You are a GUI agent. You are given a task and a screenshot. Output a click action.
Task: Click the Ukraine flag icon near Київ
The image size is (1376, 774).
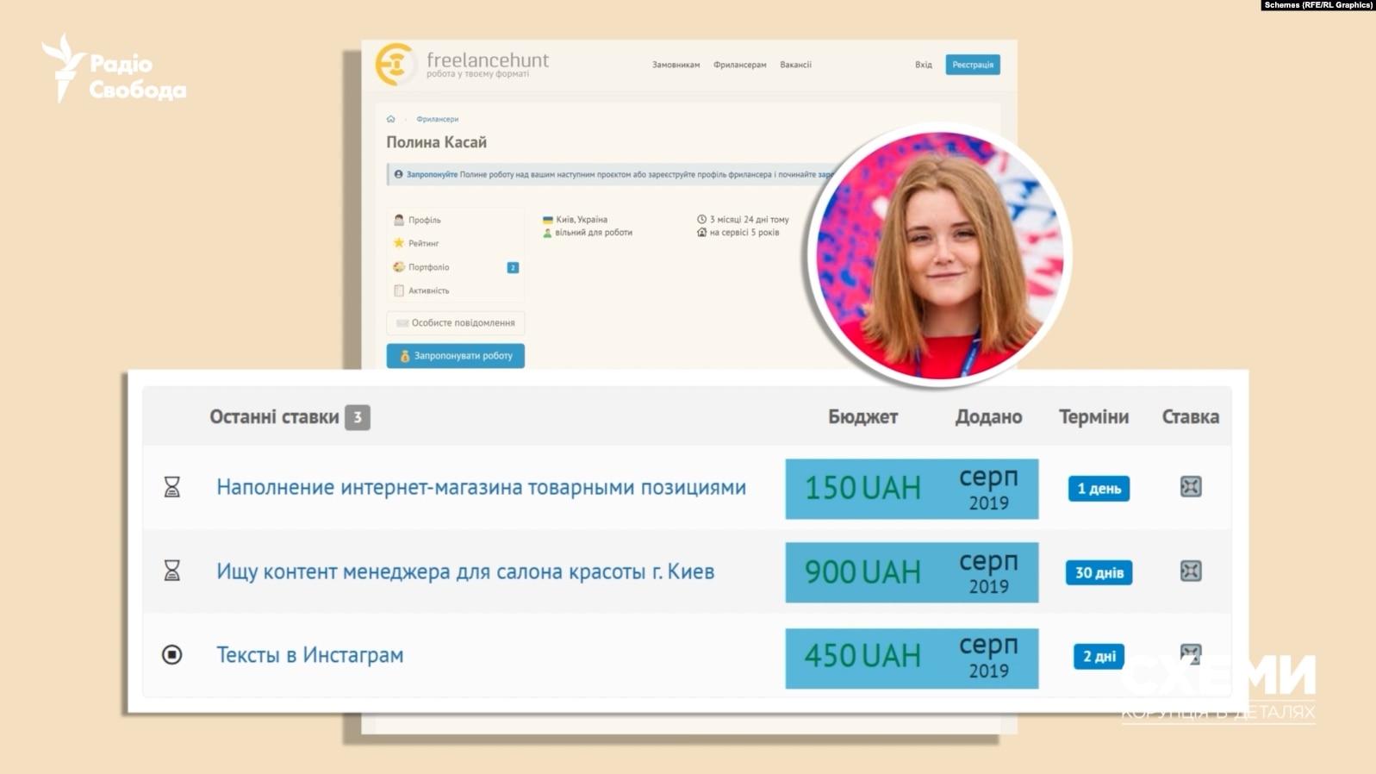pyautogui.click(x=547, y=220)
